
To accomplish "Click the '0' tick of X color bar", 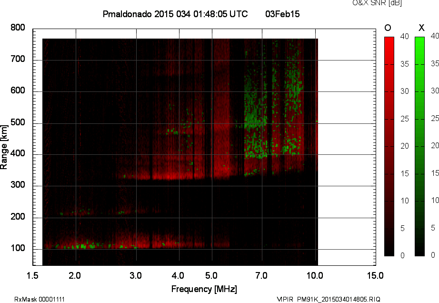I will 433,255.
